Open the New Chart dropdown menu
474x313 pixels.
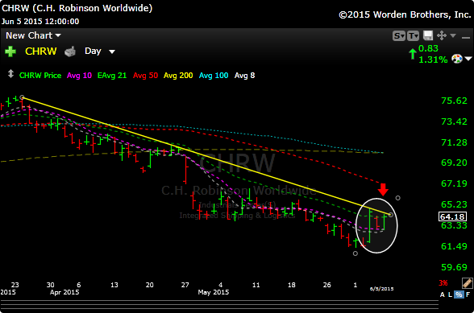(x=33, y=35)
